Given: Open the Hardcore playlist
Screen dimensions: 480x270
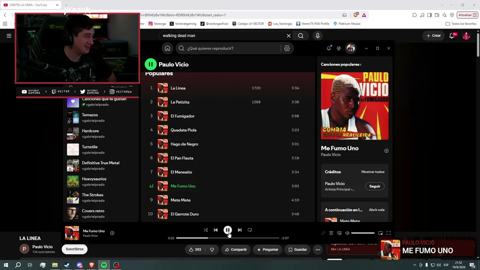Looking at the screenshot, I should (101, 133).
